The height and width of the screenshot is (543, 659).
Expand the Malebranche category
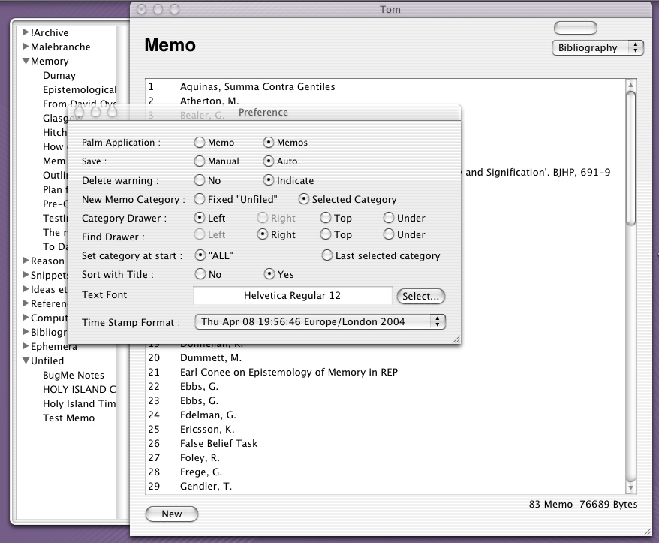(x=26, y=47)
